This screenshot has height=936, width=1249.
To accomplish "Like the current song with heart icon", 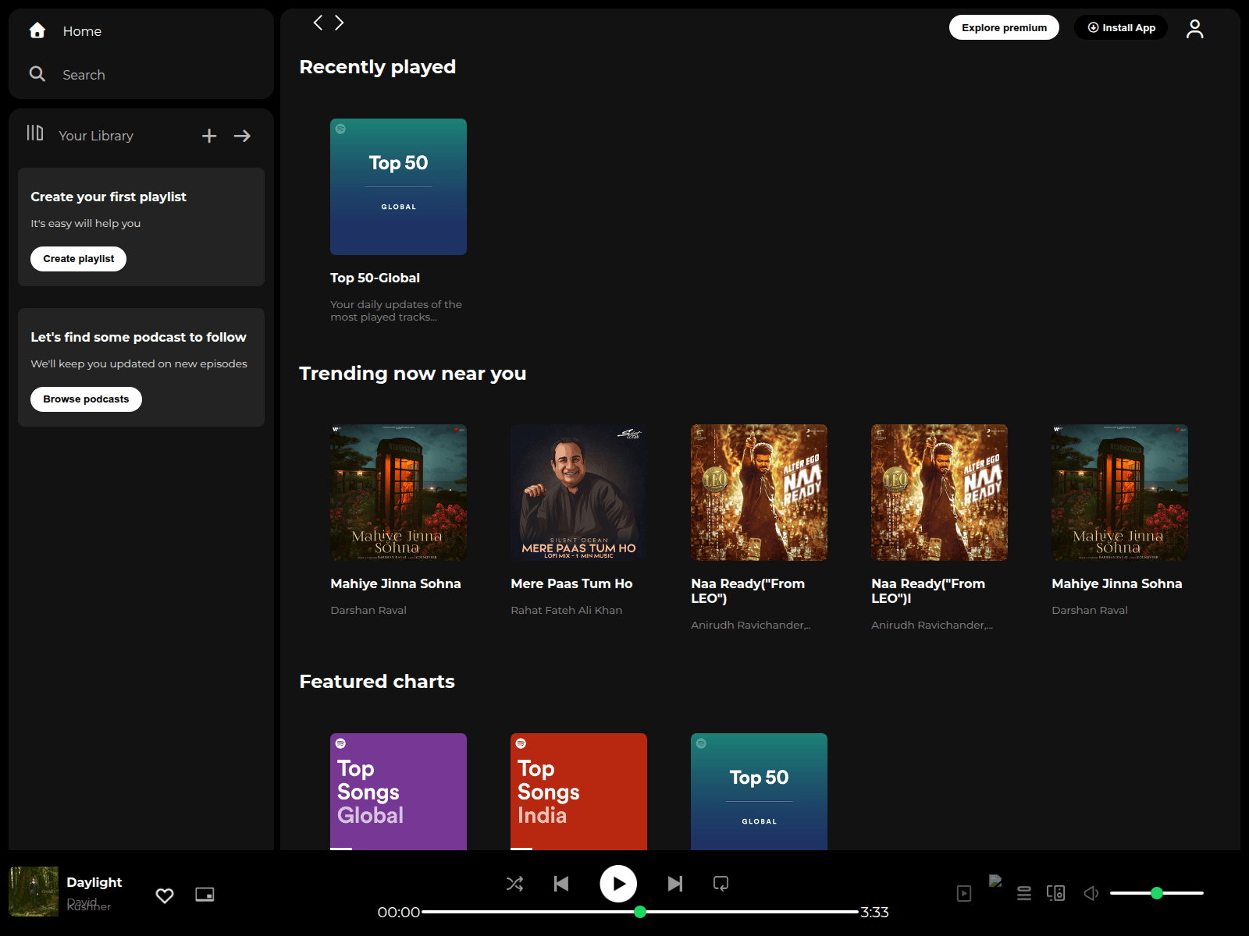I will coord(165,895).
